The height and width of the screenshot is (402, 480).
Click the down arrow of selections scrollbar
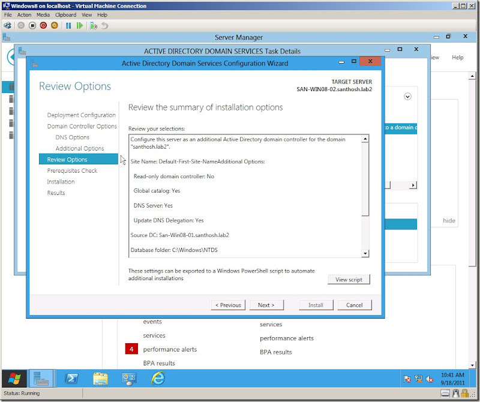point(365,253)
